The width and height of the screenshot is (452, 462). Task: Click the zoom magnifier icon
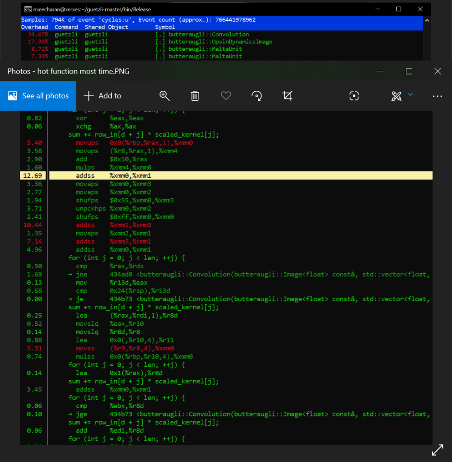tap(164, 96)
